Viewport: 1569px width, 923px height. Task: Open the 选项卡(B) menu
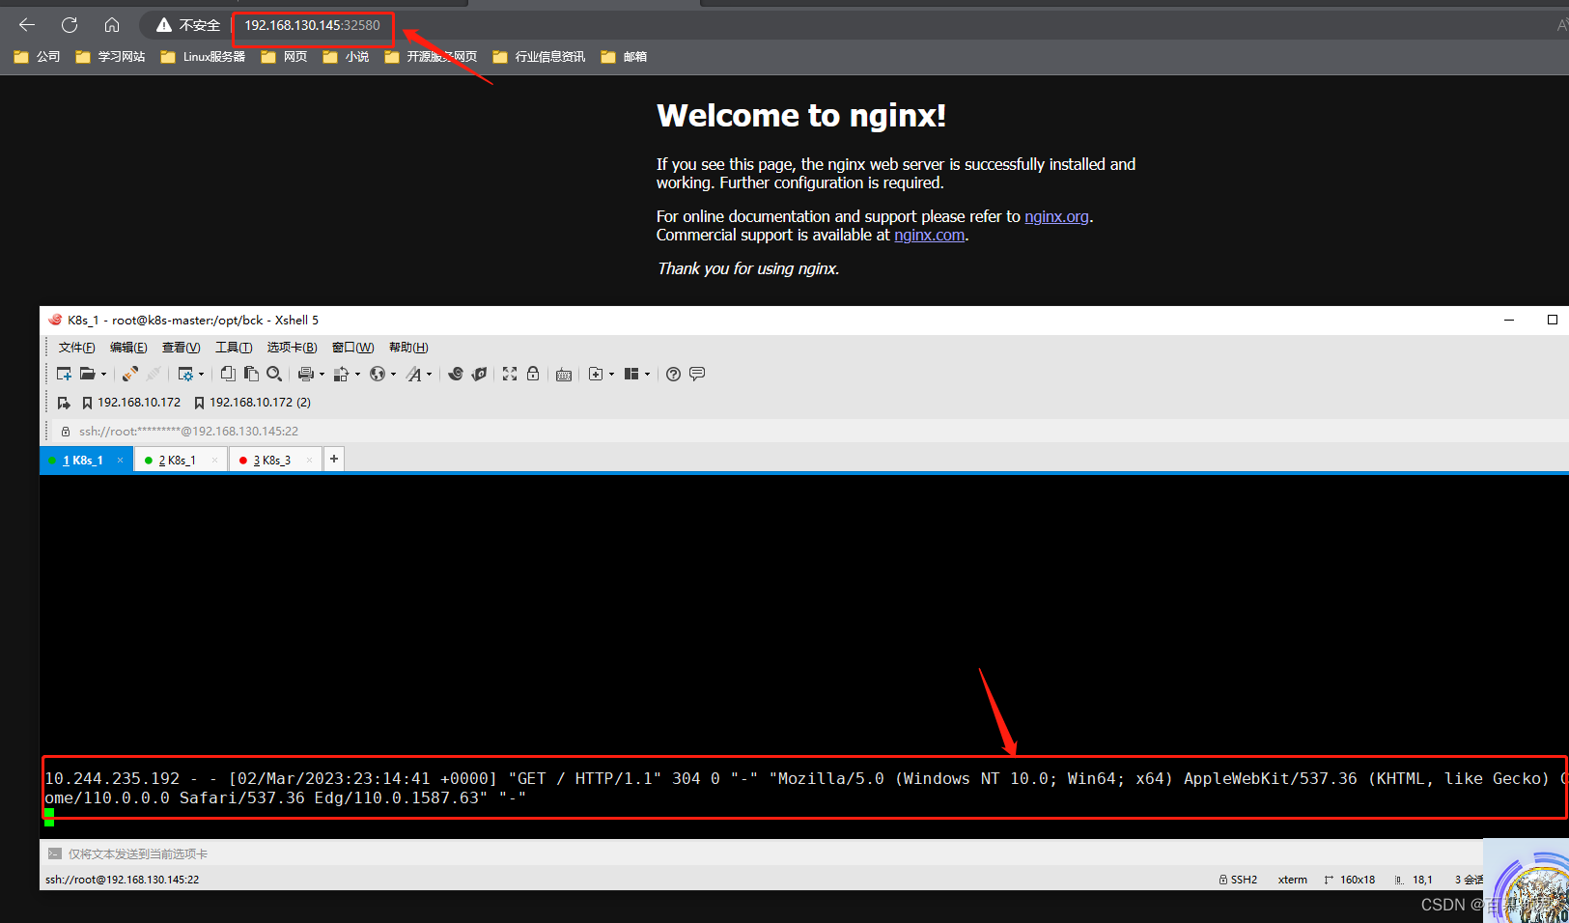(292, 348)
